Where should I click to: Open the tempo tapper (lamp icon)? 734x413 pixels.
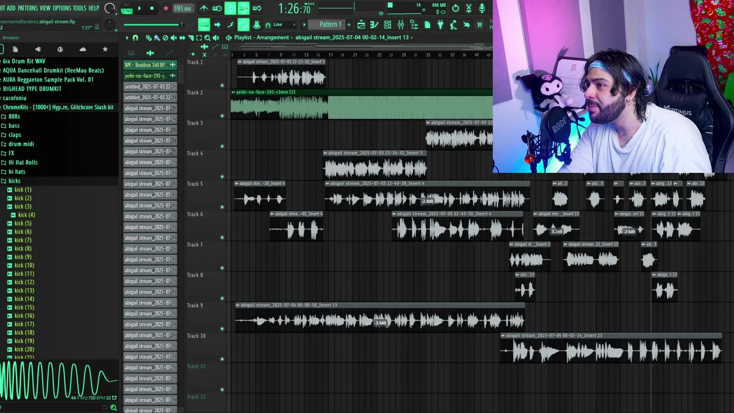(x=454, y=24)
